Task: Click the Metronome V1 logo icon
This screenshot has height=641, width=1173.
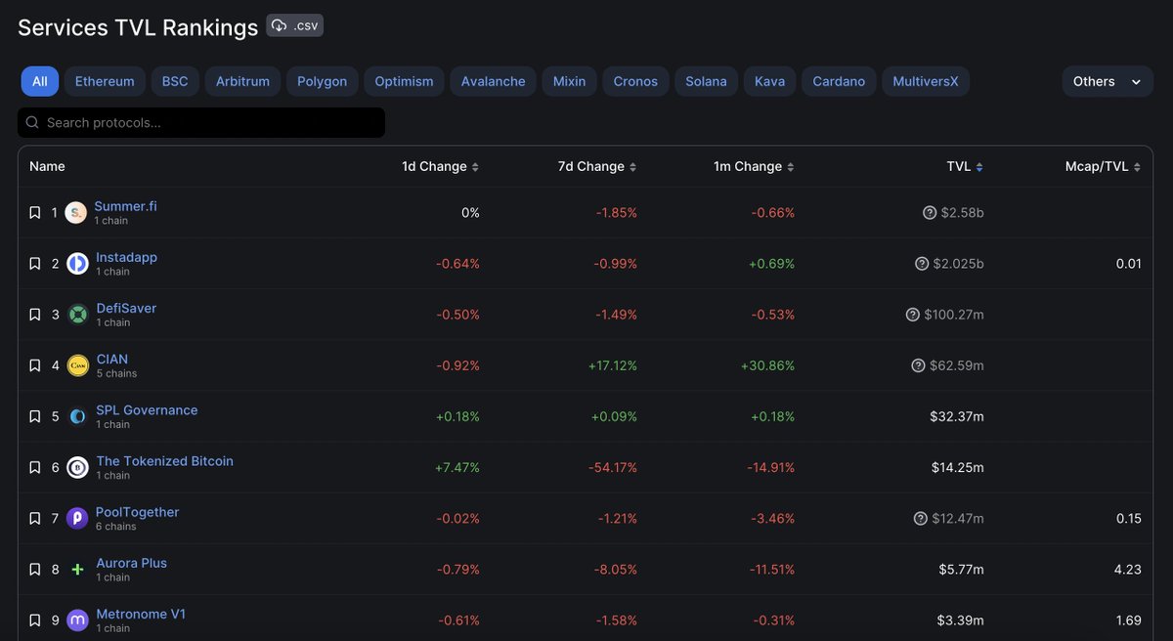Action: pyautogui.click(x=77, y=620)
